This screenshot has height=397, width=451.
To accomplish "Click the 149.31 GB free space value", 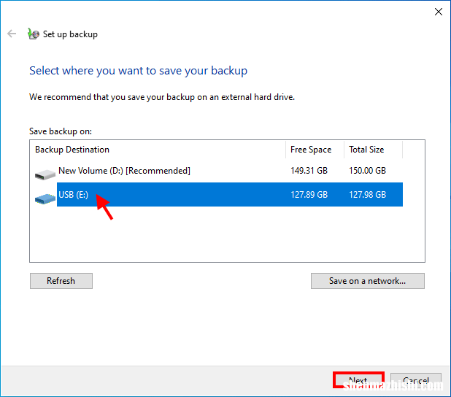I will tap(309, 171).
